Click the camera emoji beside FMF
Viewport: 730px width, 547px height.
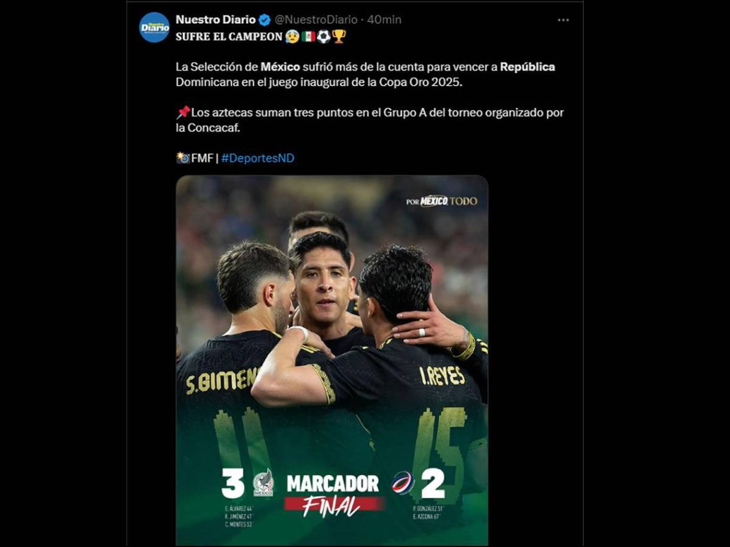(x=183, y=158)
